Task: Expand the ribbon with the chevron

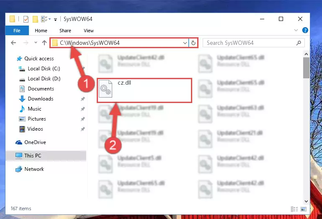Action: click(296, 30)
